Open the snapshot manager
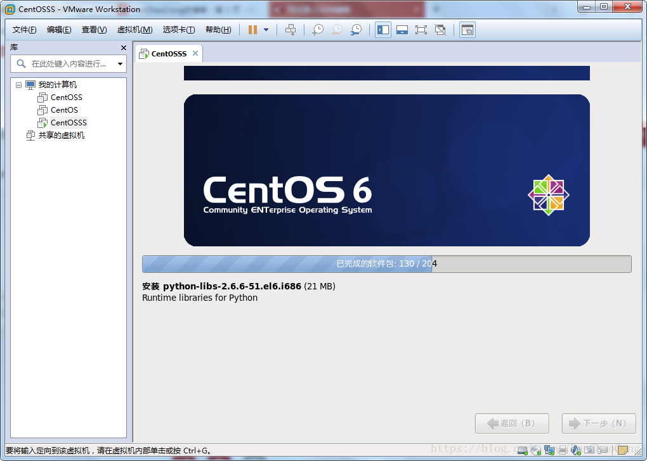The image size is (647, 461). (x=356, y=30)
